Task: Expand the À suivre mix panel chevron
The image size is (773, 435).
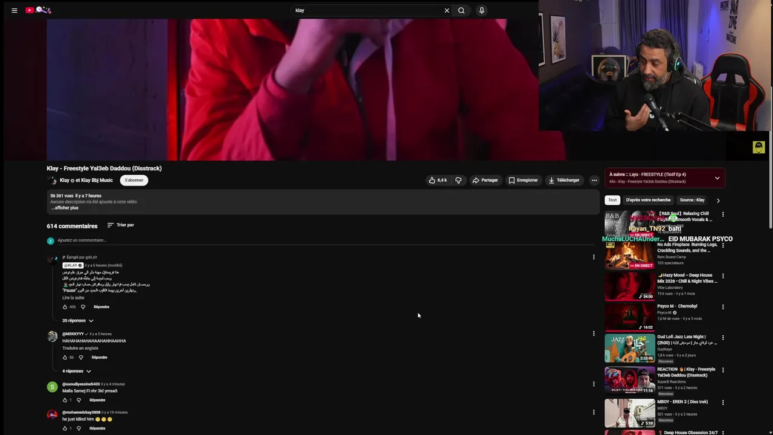Action: coord(717,178)
